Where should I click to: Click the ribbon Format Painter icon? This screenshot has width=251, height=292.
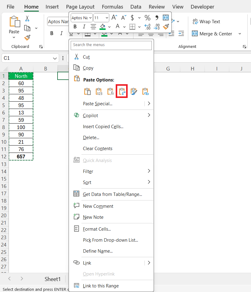pyautogui.click(x=27, y=38)
